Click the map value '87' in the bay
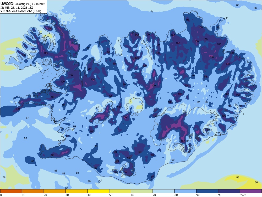Image resolution: width=262 pixels, height=197 pixels. (x=27, y=118)
